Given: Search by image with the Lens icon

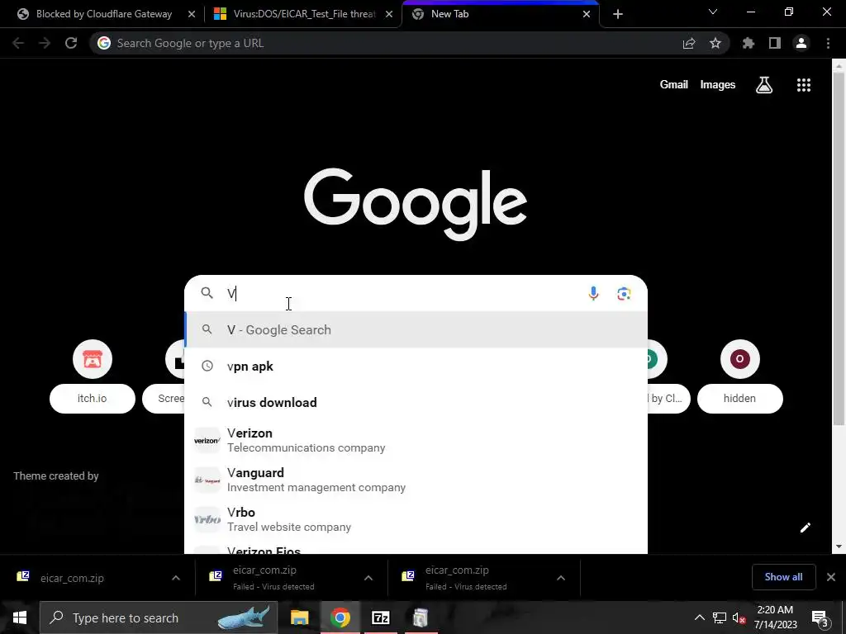Looking at the screenshot, I should pyautogui.click(x=625, y=293).
